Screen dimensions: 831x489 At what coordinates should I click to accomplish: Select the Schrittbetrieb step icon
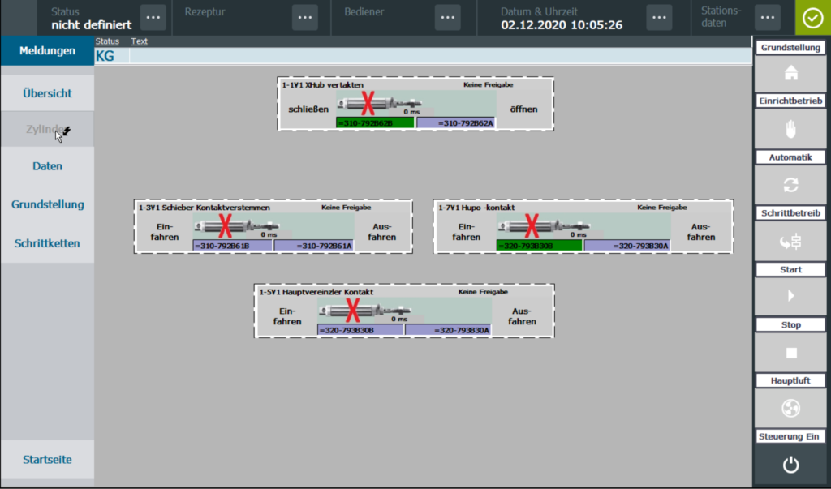[790, 241]
